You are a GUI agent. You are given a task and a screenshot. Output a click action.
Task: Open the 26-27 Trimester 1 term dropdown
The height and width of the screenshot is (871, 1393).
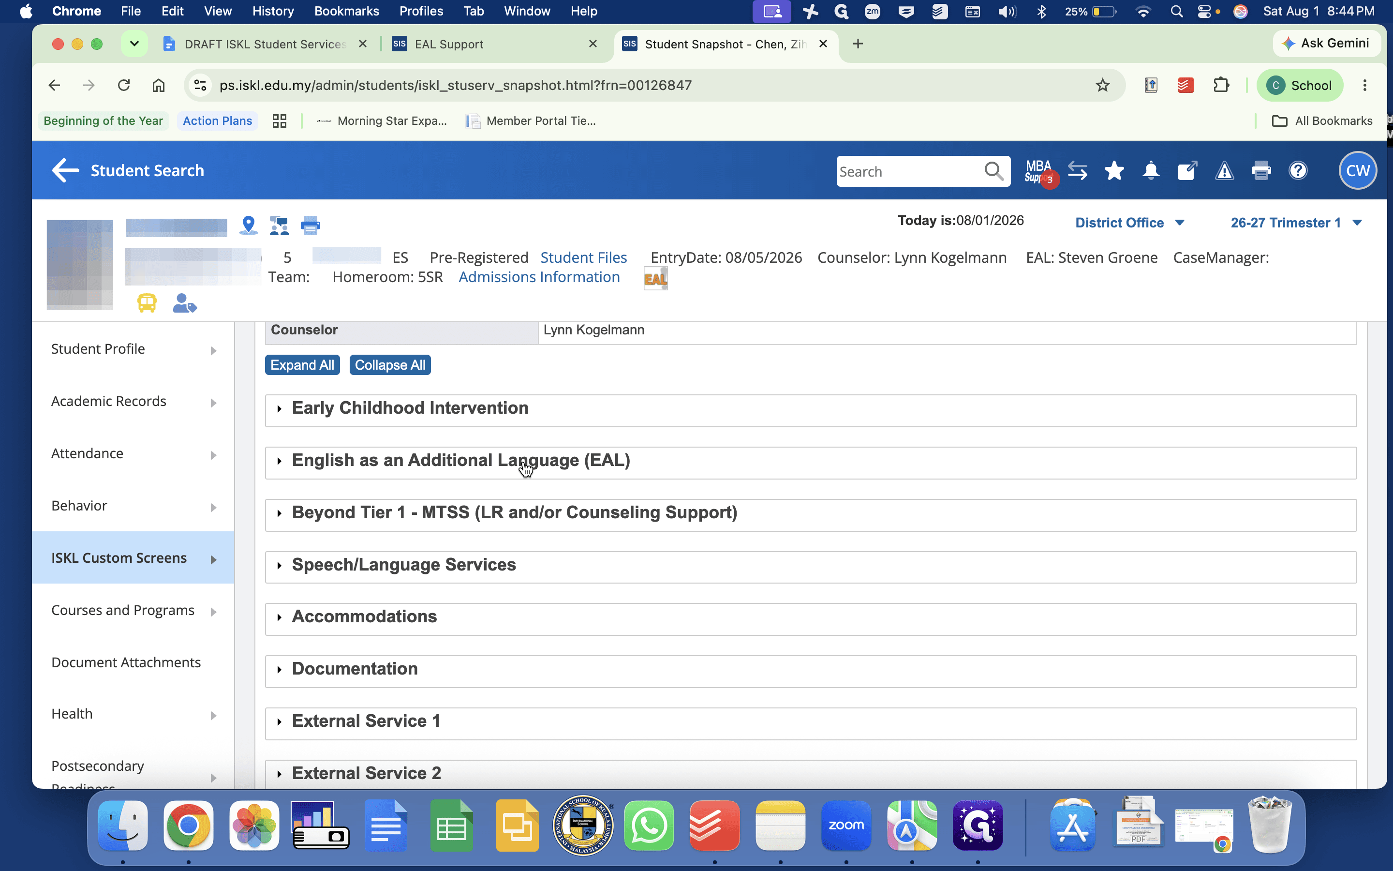click(x=1296, y=223)
